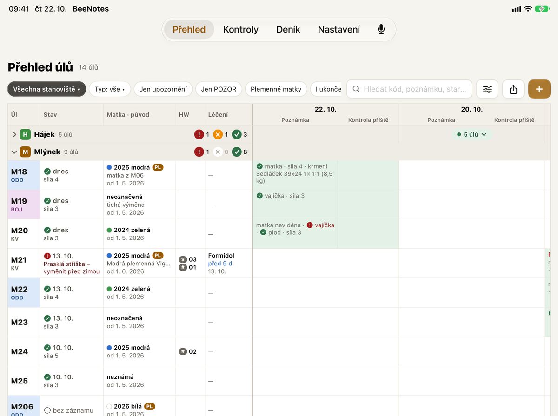Click the Prasklá stříška warning text
The image size is (558, 416).
pyautogui.click(x=72, y=268)
